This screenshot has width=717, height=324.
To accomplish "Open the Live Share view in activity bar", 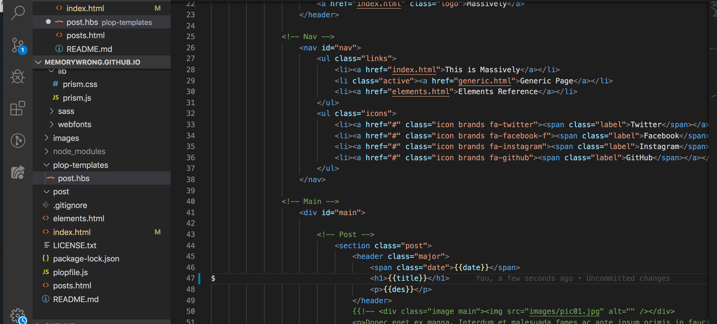I will [18, 172].
